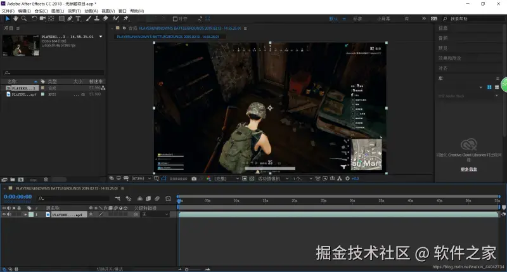The height and width of the screenshot is (272, 507).
Task: Select the Rectangle shape tool
Action: point(61,18)
